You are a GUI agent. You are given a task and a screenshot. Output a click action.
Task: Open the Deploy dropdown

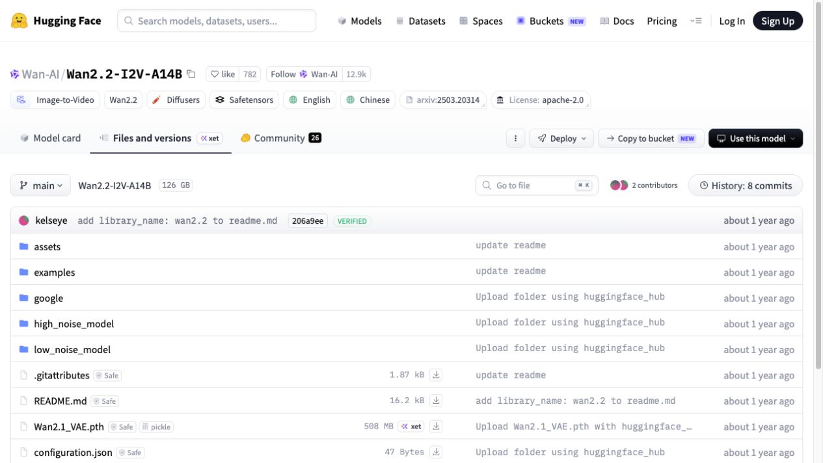(x=563, y=139)
